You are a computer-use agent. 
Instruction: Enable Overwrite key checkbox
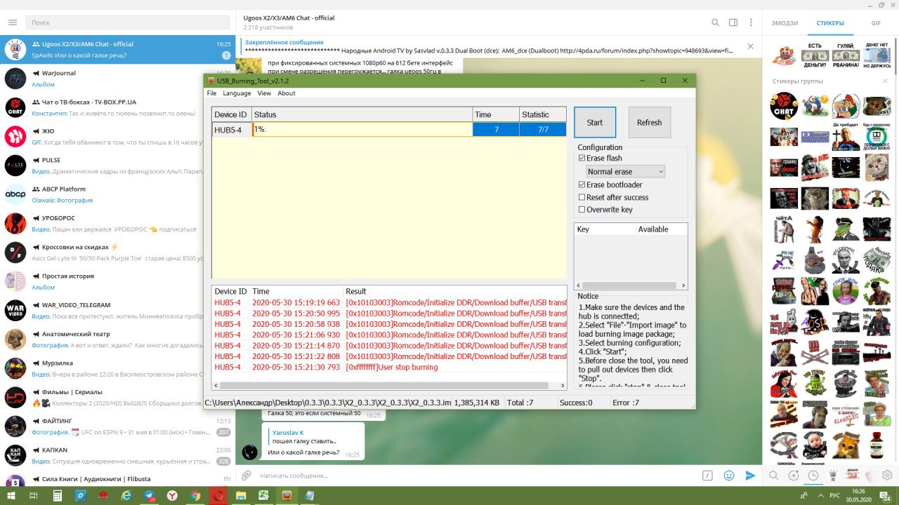[x=582, y=209]
